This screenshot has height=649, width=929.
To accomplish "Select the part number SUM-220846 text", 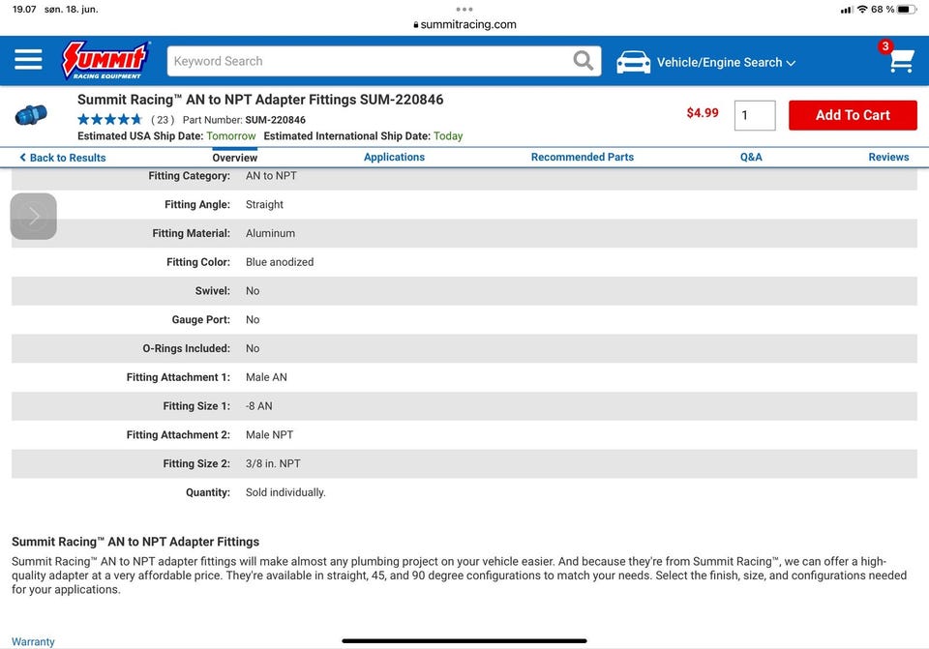I will pyautogui.click(x=276, y=120).
